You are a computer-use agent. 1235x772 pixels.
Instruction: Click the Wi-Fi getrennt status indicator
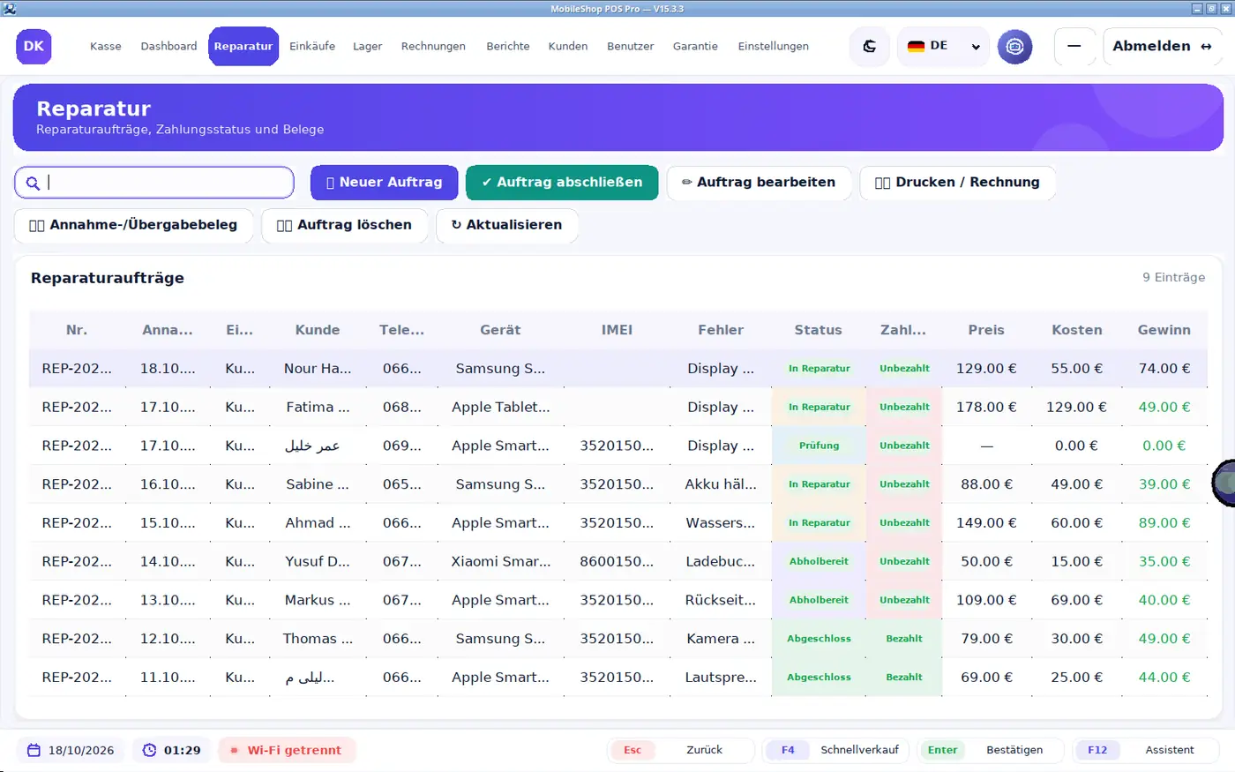pos(287,750)
